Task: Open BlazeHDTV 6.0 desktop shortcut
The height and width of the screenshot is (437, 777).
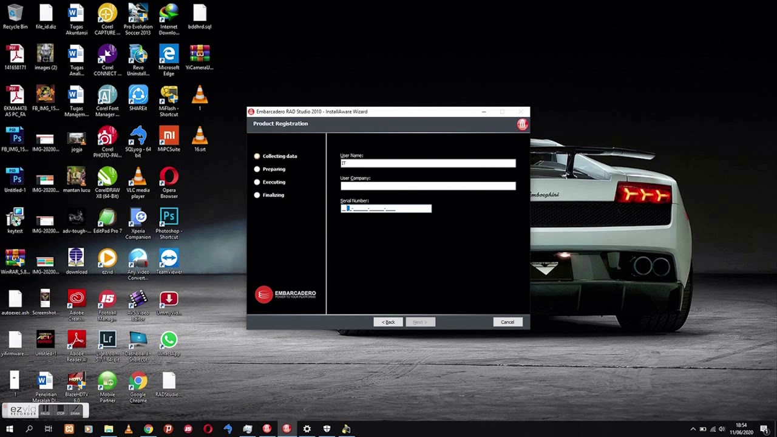Action: tap(76, 387)
